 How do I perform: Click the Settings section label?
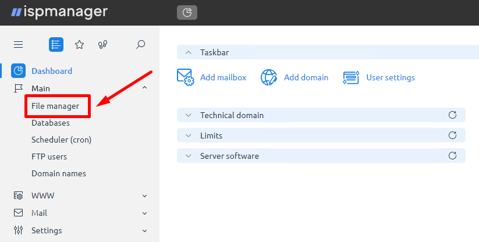coord(47,230)
